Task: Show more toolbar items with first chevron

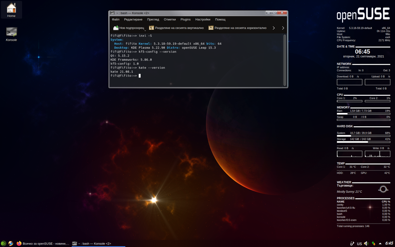Action: [x=274, y=28]
